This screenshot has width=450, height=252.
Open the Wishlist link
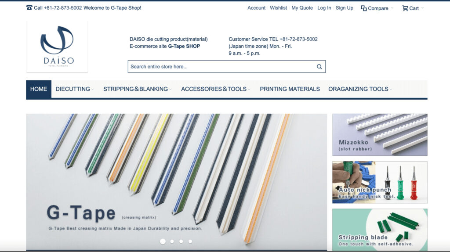(278, 8)
